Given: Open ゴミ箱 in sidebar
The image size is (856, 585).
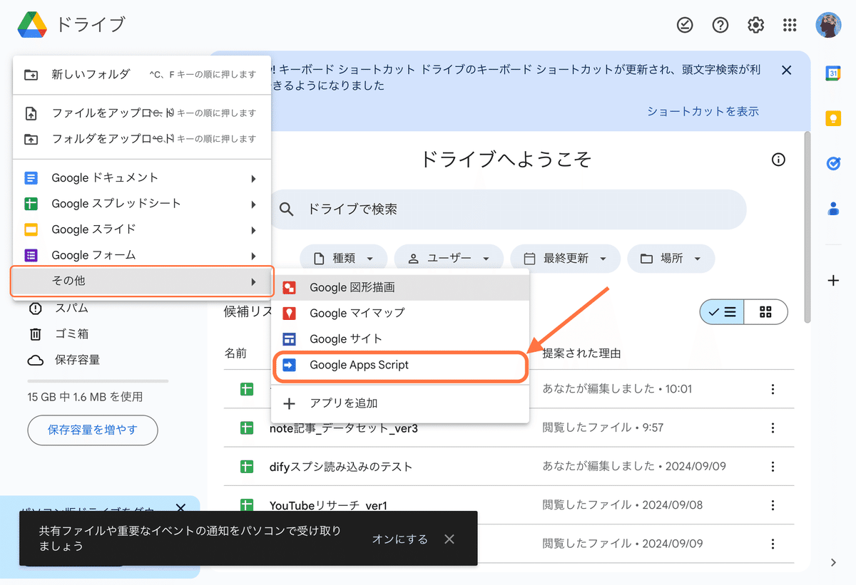Looking at the screenshot, I should 71,333.
